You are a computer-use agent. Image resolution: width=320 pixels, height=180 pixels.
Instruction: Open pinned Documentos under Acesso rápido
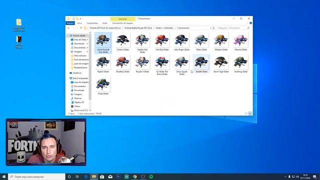point(79,47)
